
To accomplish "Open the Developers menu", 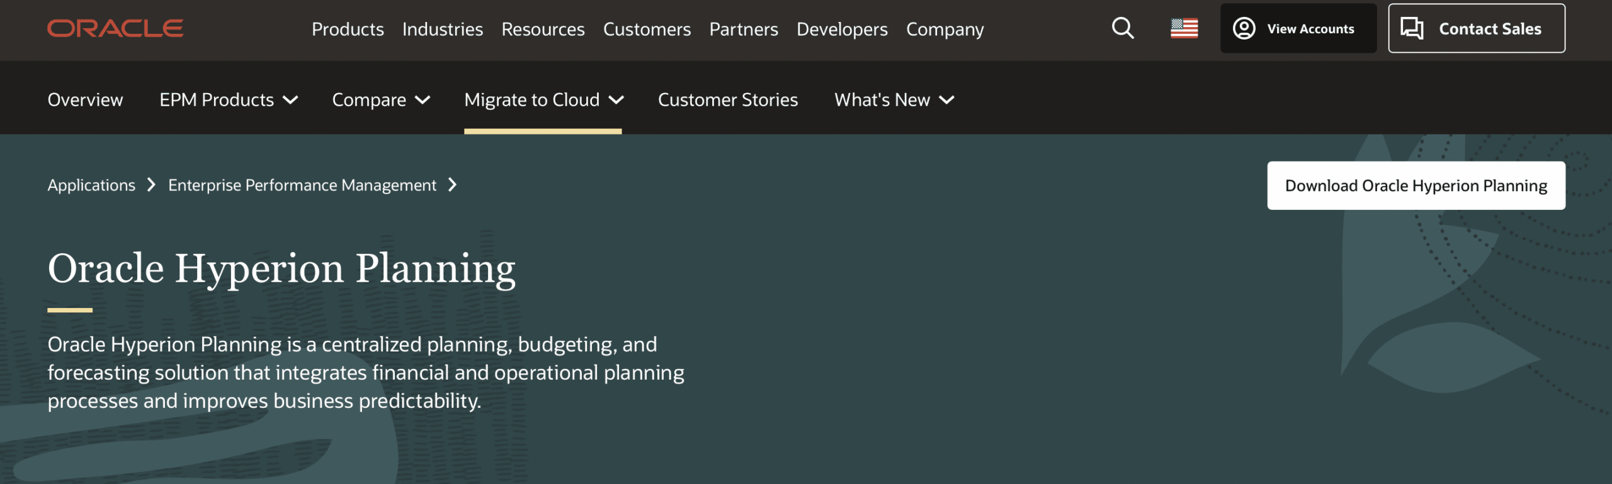I will pos(842,29).
